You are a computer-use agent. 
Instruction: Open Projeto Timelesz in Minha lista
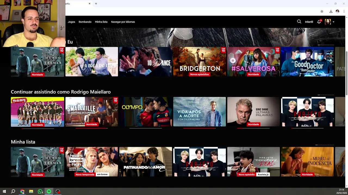[x=200, y=162]
